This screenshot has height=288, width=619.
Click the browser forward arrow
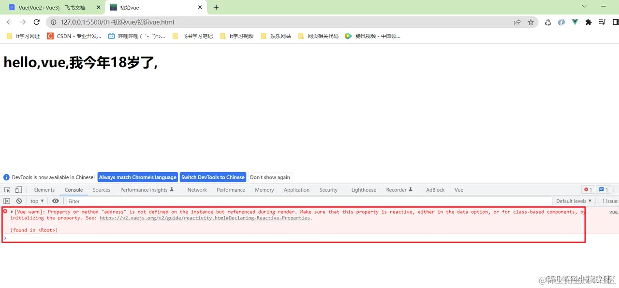pos(23,22)
